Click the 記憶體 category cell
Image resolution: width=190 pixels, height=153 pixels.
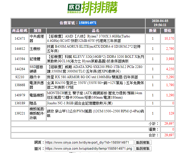pyautogui.click(x=38, y=59)
